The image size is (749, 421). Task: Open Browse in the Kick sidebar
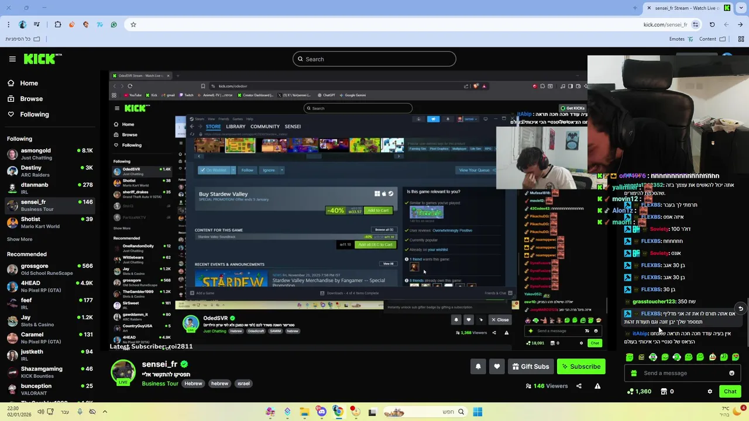(25, 99)
